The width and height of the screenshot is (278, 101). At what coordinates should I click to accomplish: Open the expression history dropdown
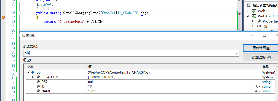point(237,53)
